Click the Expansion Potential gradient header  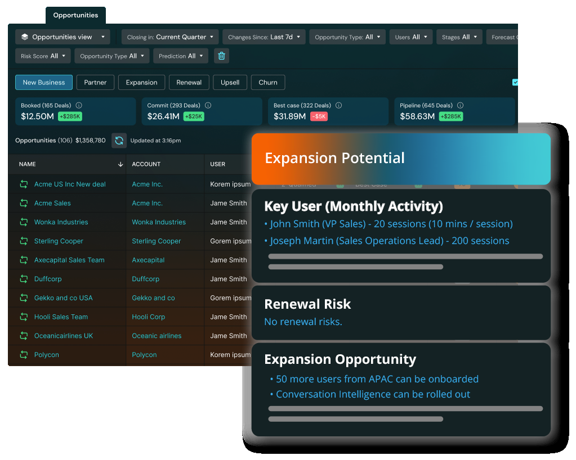pyautogui.click(x=401, y=159)
